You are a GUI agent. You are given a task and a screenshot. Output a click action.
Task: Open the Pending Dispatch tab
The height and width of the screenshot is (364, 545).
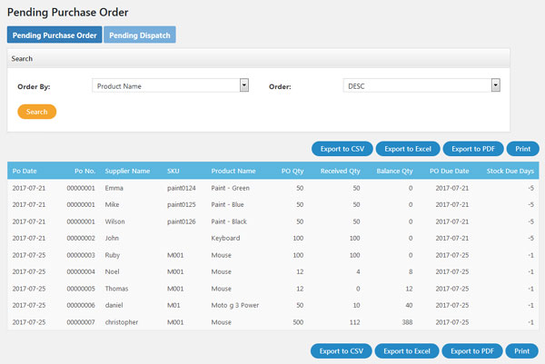(140, 34)
